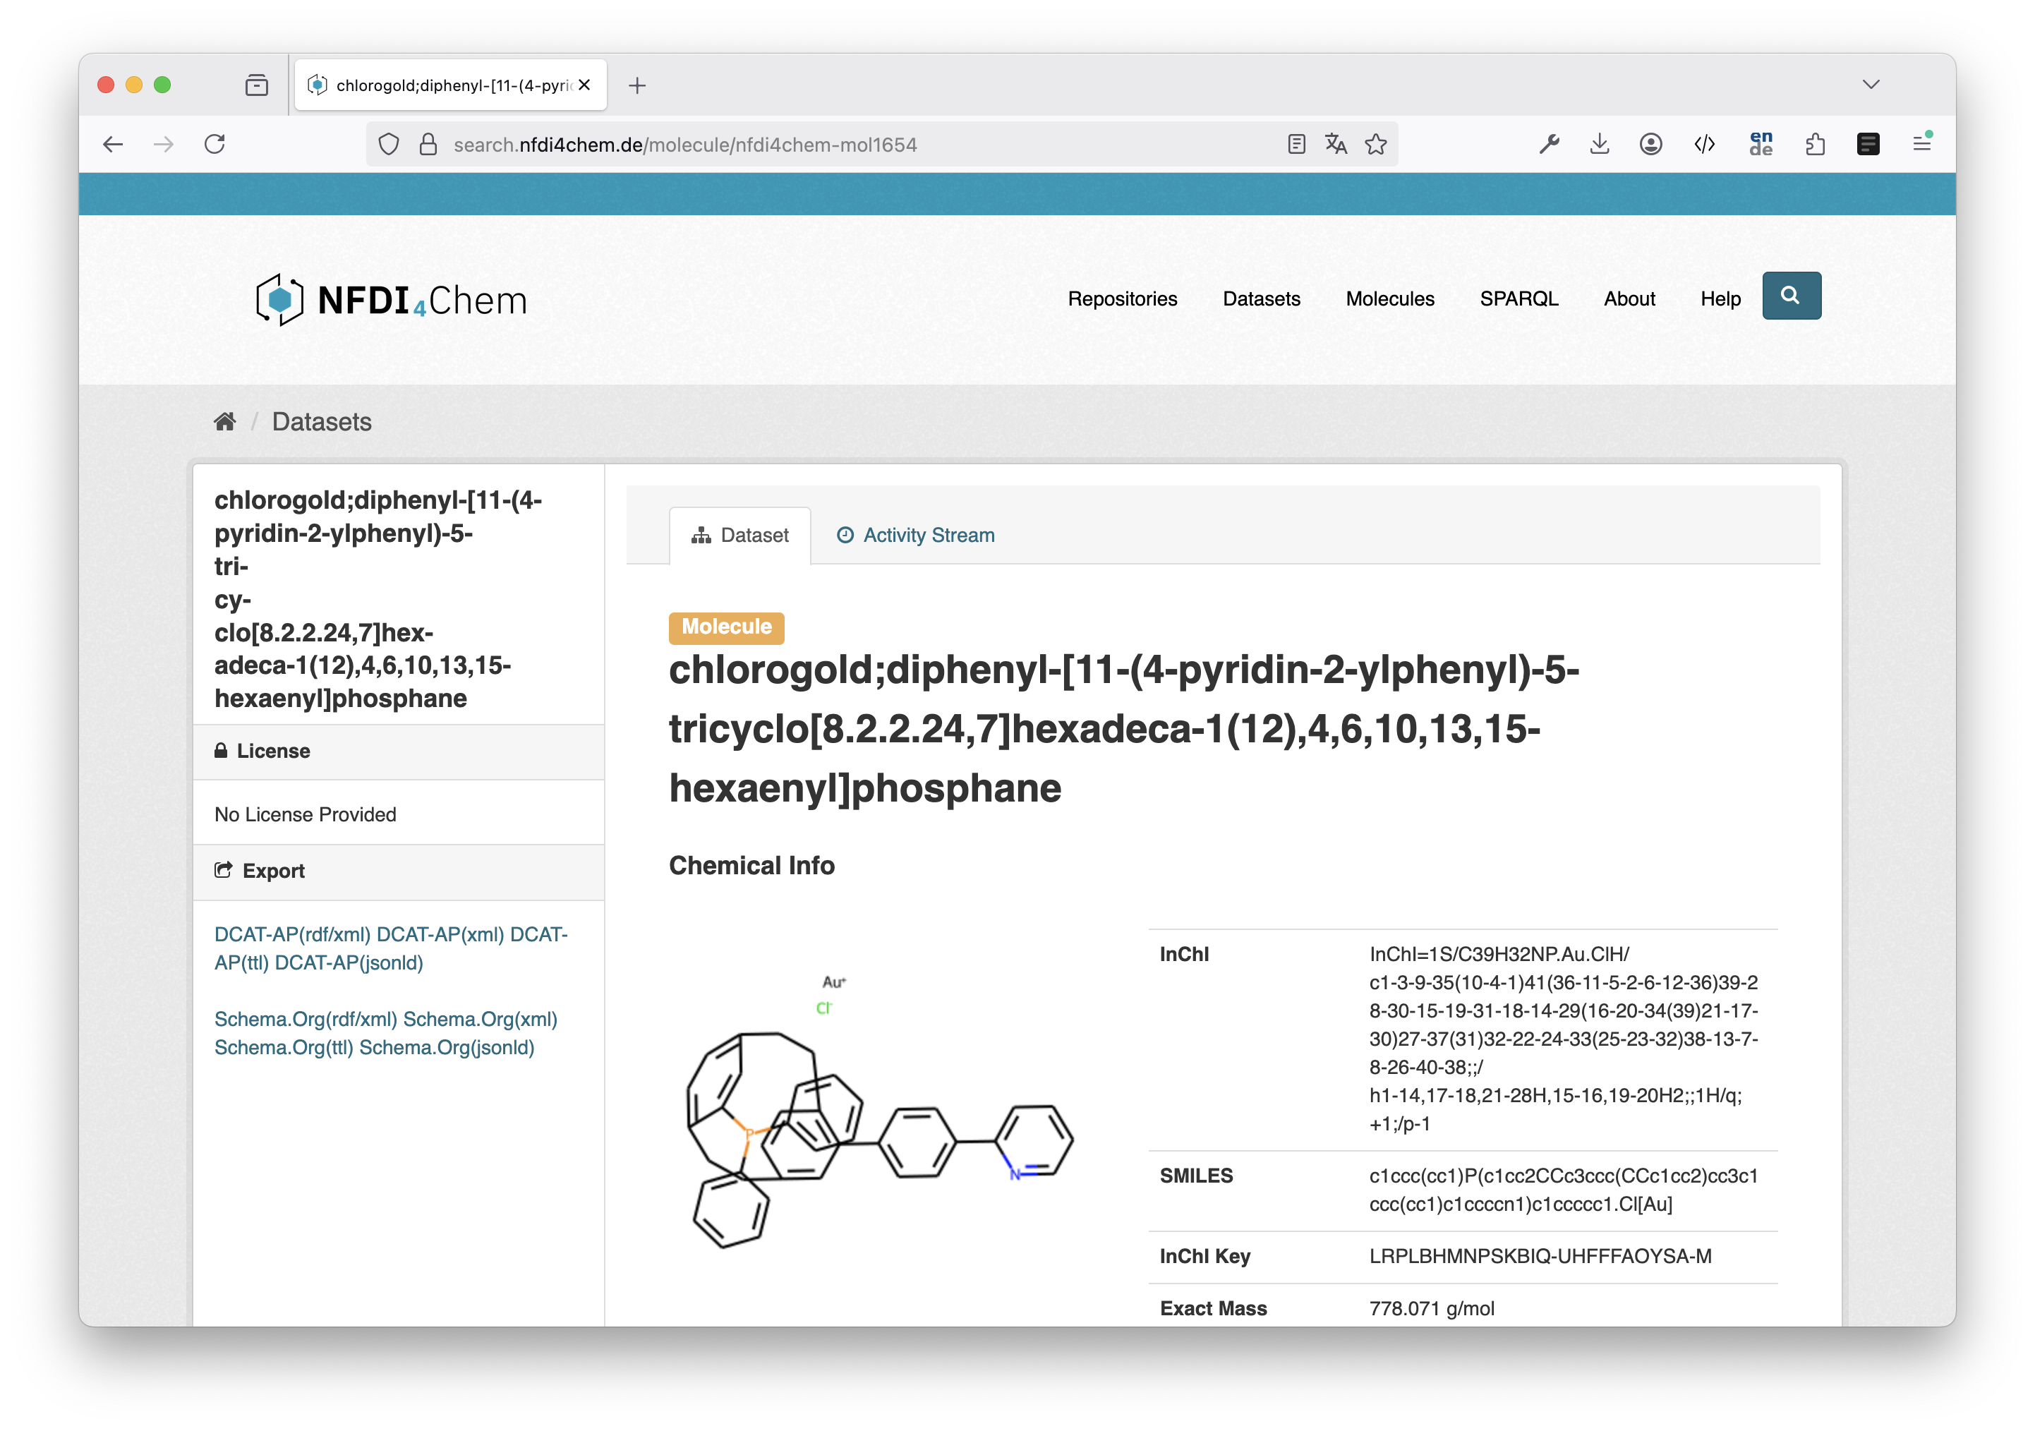Click the en-de translator extension icon
2035x1431 pixels.
(1761, 143)
